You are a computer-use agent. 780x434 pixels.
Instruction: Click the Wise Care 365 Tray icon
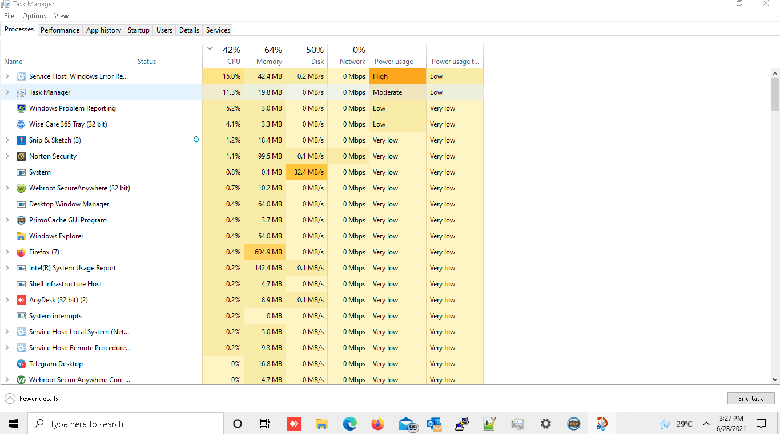[21, 124]
